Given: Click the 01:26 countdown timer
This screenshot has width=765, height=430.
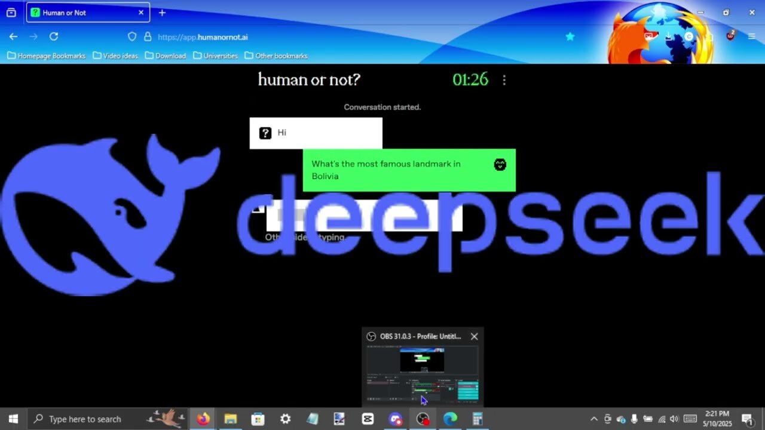Looking at the screenshot, I should 470,79.
